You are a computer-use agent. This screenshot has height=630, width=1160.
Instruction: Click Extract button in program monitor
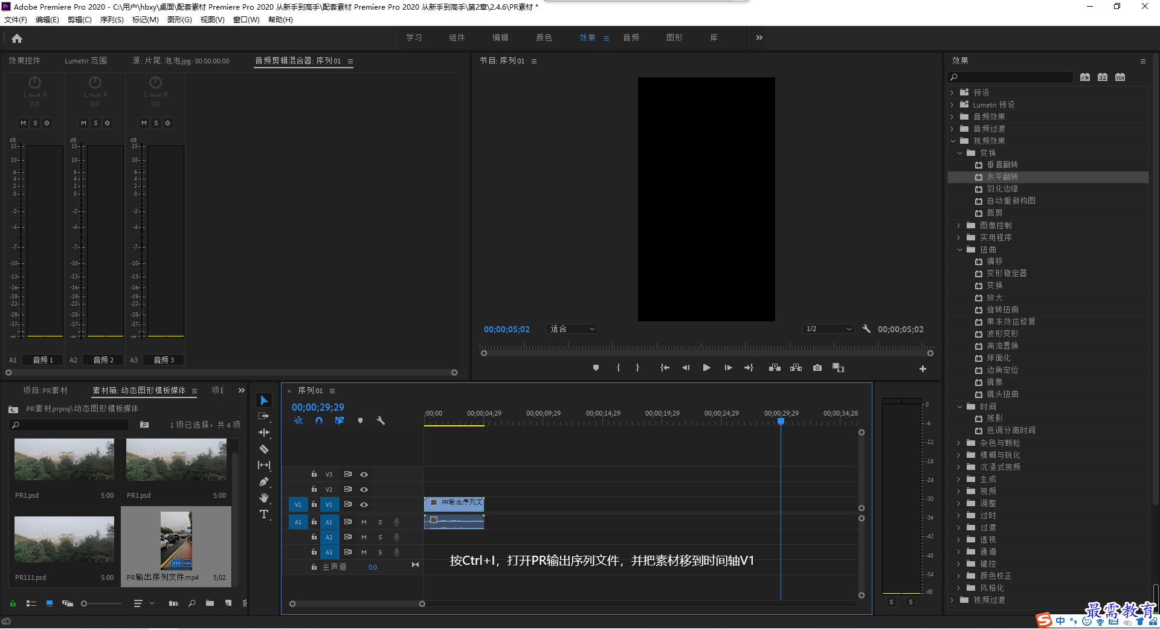[796, 368]
